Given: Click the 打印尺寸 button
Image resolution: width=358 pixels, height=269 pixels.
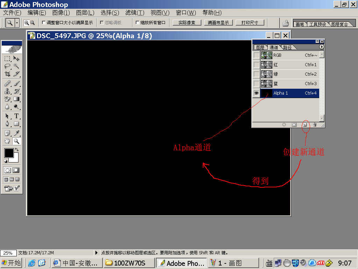Looking at the screenshot, I should pos(250,23).
